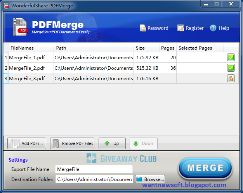
Task: Click the 515.32 KB size cell
Action: pyautogui.click(x=146, y=68)
